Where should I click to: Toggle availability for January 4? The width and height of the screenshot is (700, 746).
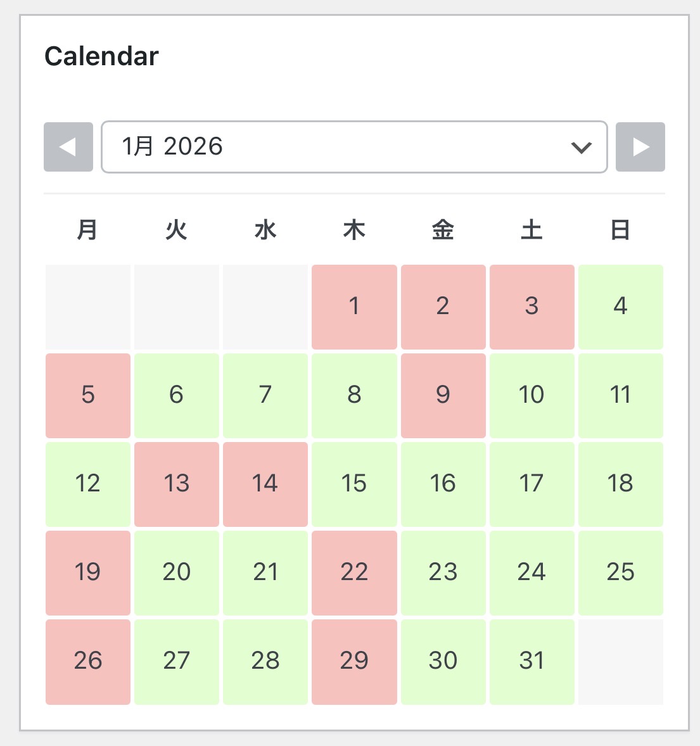click(620, 307)
